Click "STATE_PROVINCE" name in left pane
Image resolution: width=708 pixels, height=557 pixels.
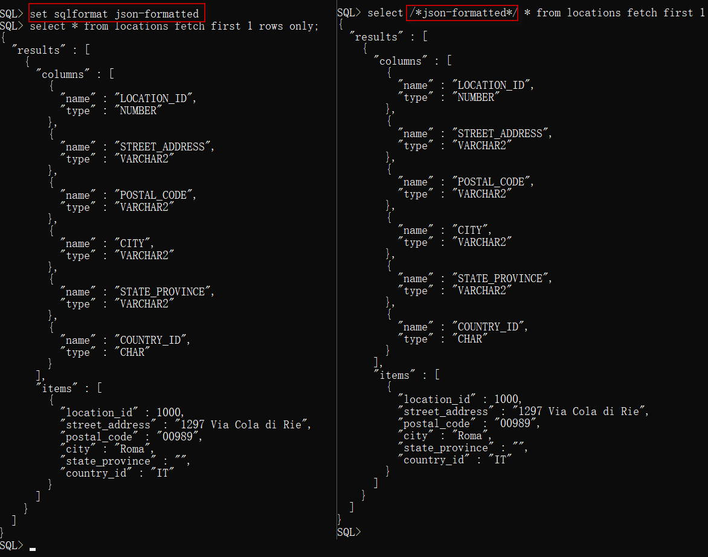point(163,292)
